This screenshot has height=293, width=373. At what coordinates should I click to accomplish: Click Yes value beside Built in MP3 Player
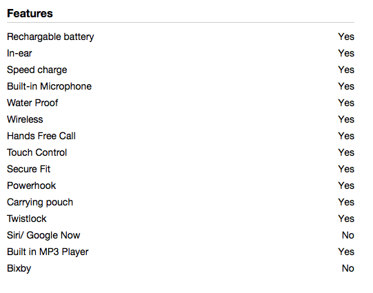[346, 252]
